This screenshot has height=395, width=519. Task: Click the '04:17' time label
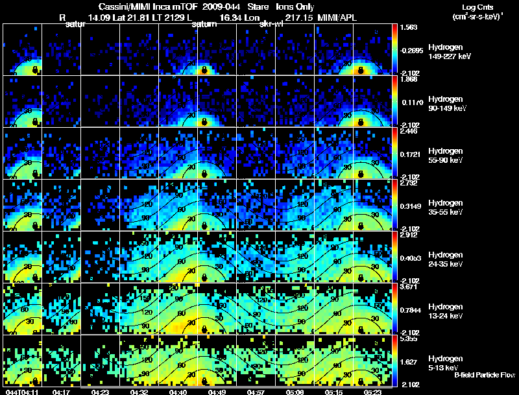pyautogui.click(x=61, y=392)
